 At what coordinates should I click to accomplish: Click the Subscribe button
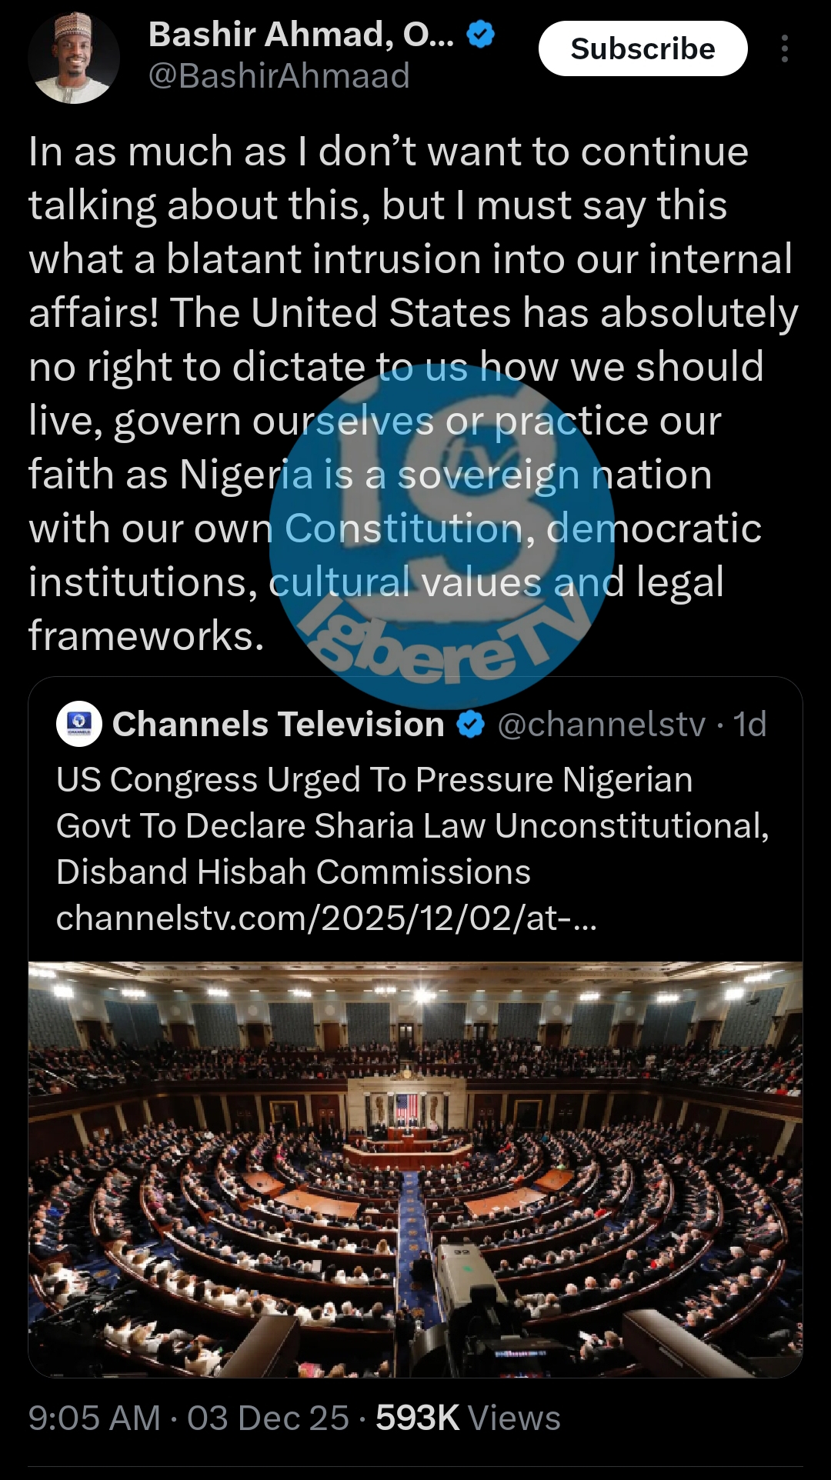pos(643,48)
